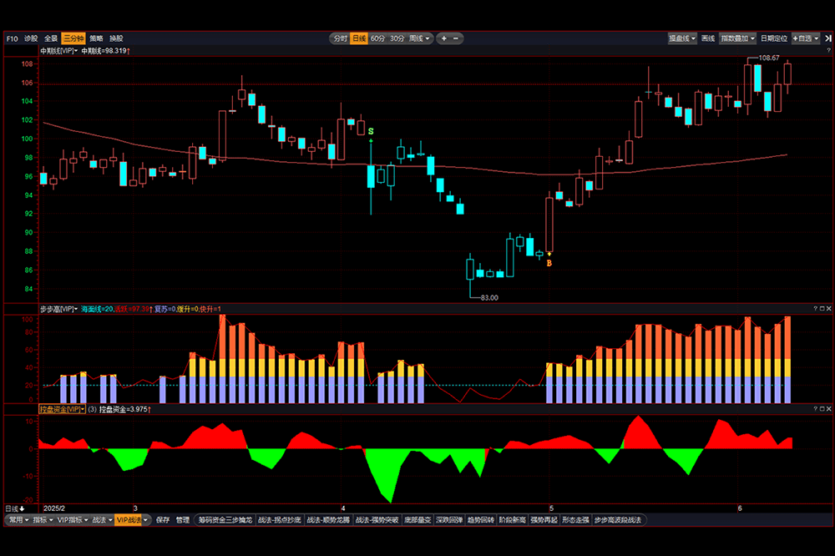Close the 步步高 indicator panel
This screenshot has width=835, height=556.
pos(828,308)
